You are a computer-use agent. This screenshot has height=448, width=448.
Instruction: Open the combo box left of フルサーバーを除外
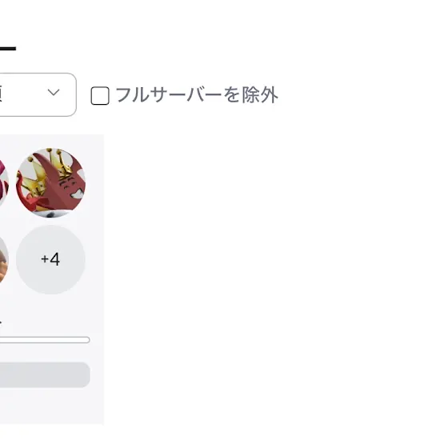38,94
